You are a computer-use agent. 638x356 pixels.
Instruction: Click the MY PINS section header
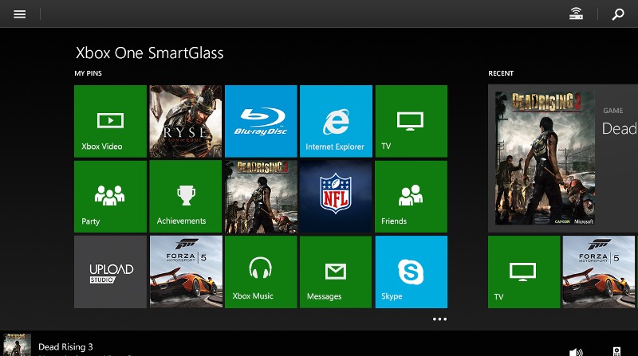point(88,73)
